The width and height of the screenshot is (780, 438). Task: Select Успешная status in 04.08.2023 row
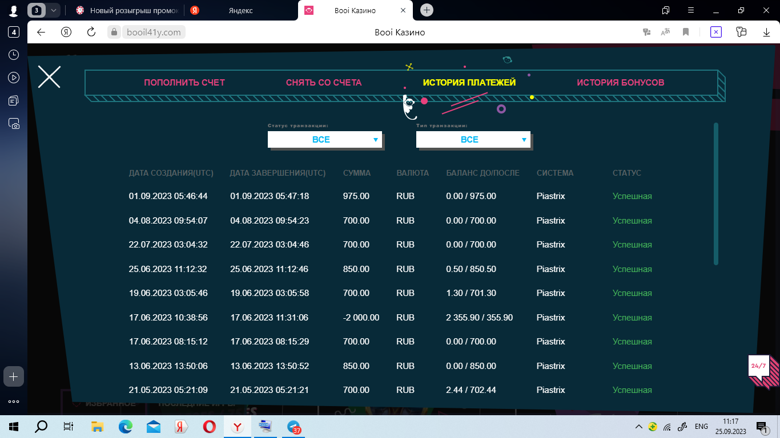point(632,221)
